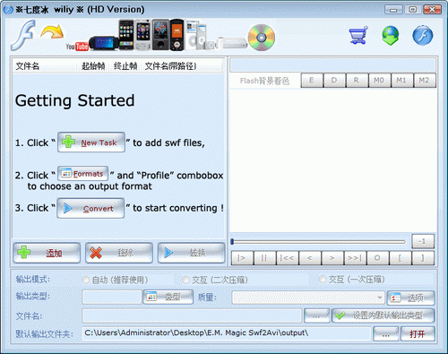Screen dimensions: 448x354
Task: Click the 类型 type button
Action: pyautogui.click(x=168, y=297)
